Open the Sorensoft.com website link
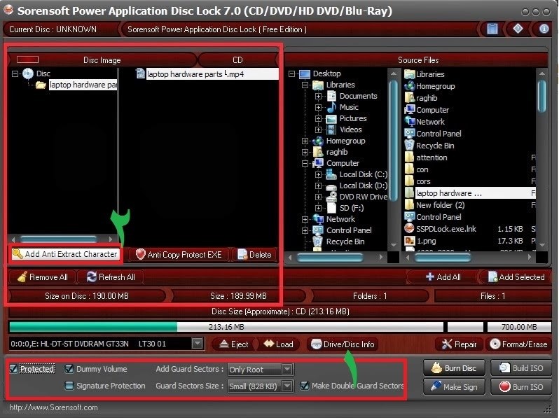 point(53,407)
